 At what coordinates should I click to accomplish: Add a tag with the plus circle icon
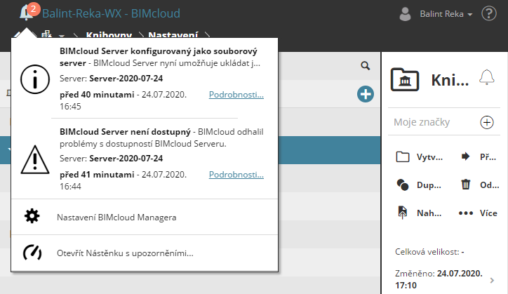click(486, 122)
